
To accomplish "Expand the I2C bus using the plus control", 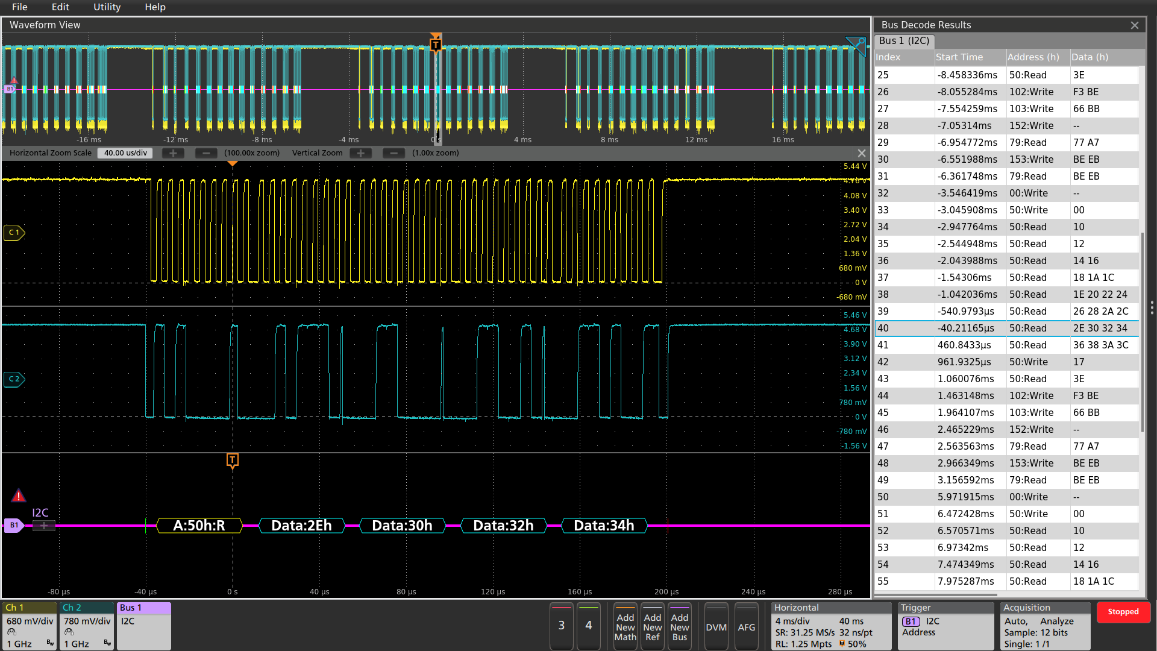I will [x=43, y=526].
